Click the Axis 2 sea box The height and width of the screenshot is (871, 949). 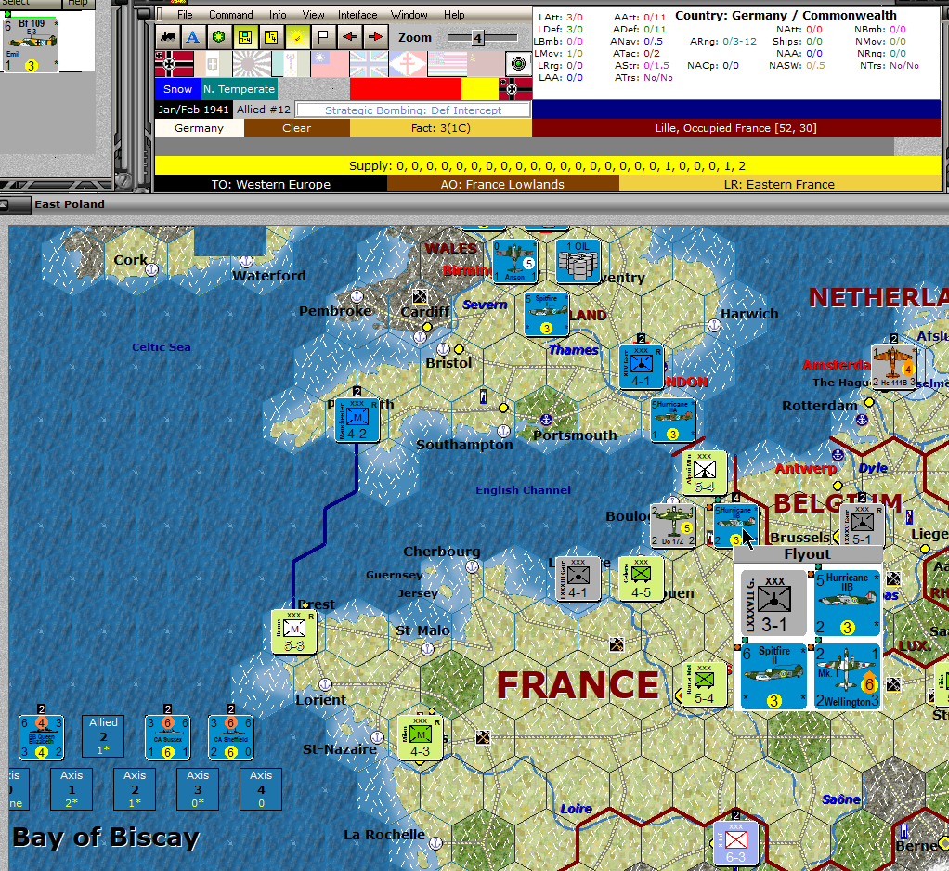tap(135, 789)
